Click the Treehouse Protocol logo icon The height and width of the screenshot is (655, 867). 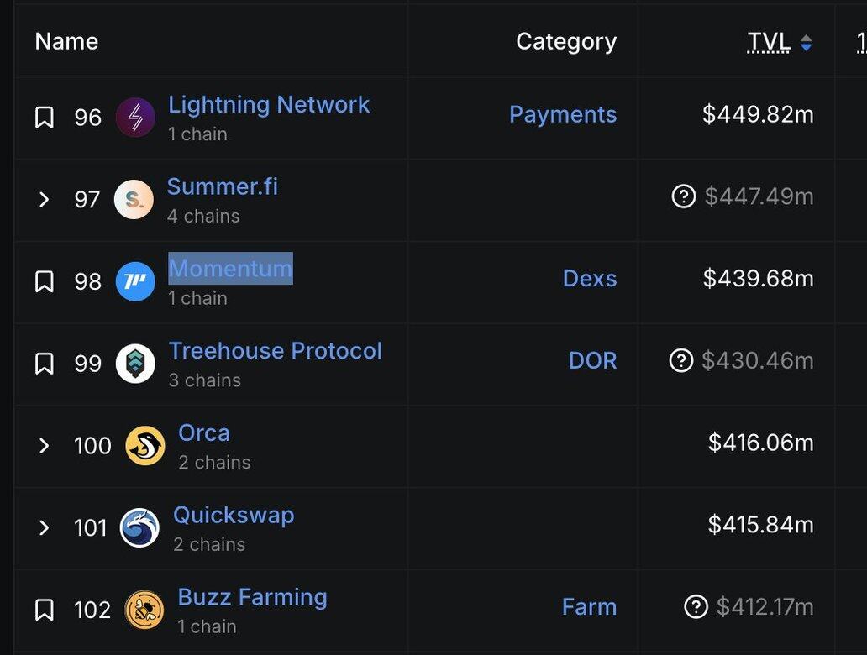coord(135,364)
